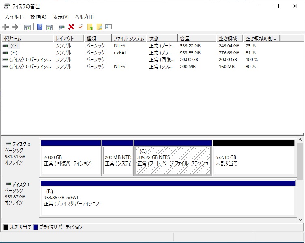Click the yellow folder with magnifier icon

click(100, 27)
